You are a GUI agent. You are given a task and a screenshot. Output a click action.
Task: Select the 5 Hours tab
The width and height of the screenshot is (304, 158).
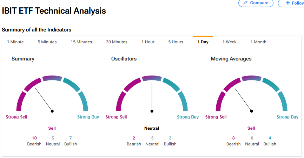pos(176,42)
